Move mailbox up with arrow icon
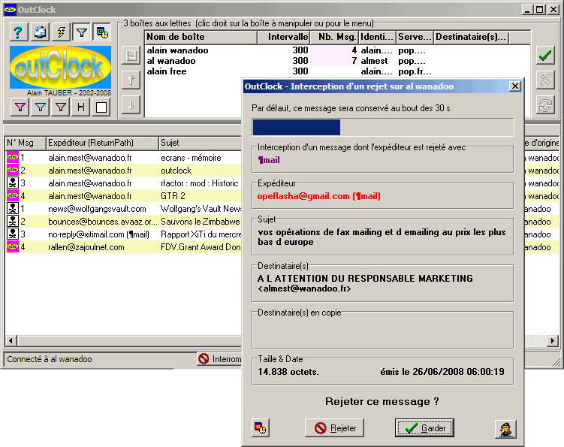Image resolution: width=564 pixels, height=447 pixels. click(x=131, y=80)
